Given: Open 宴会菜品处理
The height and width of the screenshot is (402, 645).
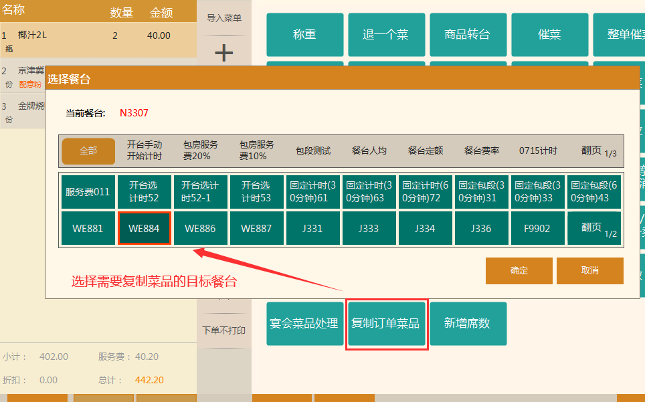Looking at the screenshot, I should [x=304, y=324].
